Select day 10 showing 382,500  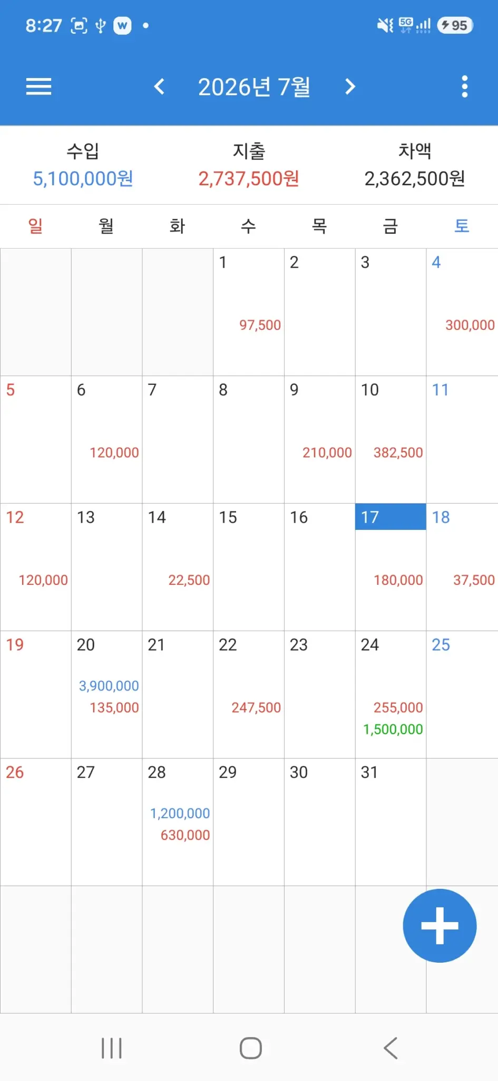(x=390, y=440)
